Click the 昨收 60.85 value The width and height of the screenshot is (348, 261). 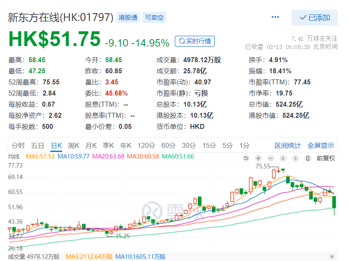coord(114,71)
